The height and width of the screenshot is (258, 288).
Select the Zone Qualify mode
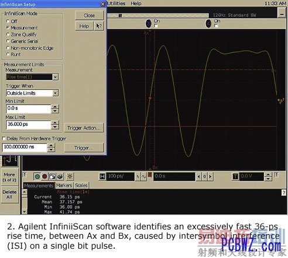[8, 34]
